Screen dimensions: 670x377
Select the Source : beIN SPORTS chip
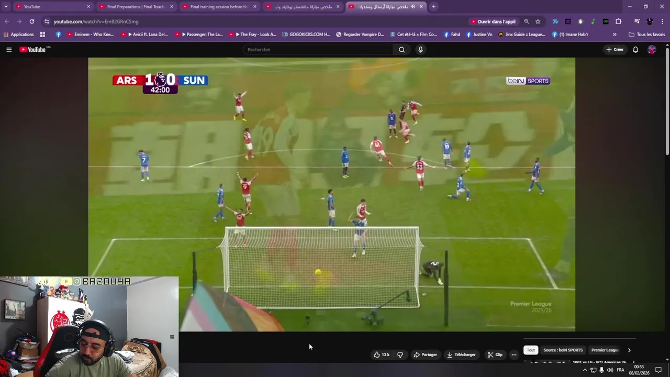point(563,350)
